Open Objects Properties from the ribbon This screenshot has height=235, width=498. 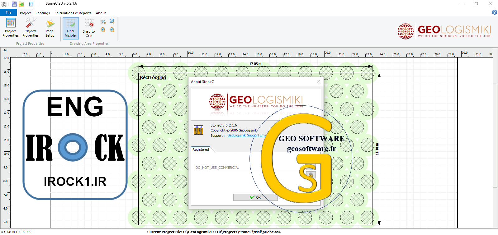[31, 28]
